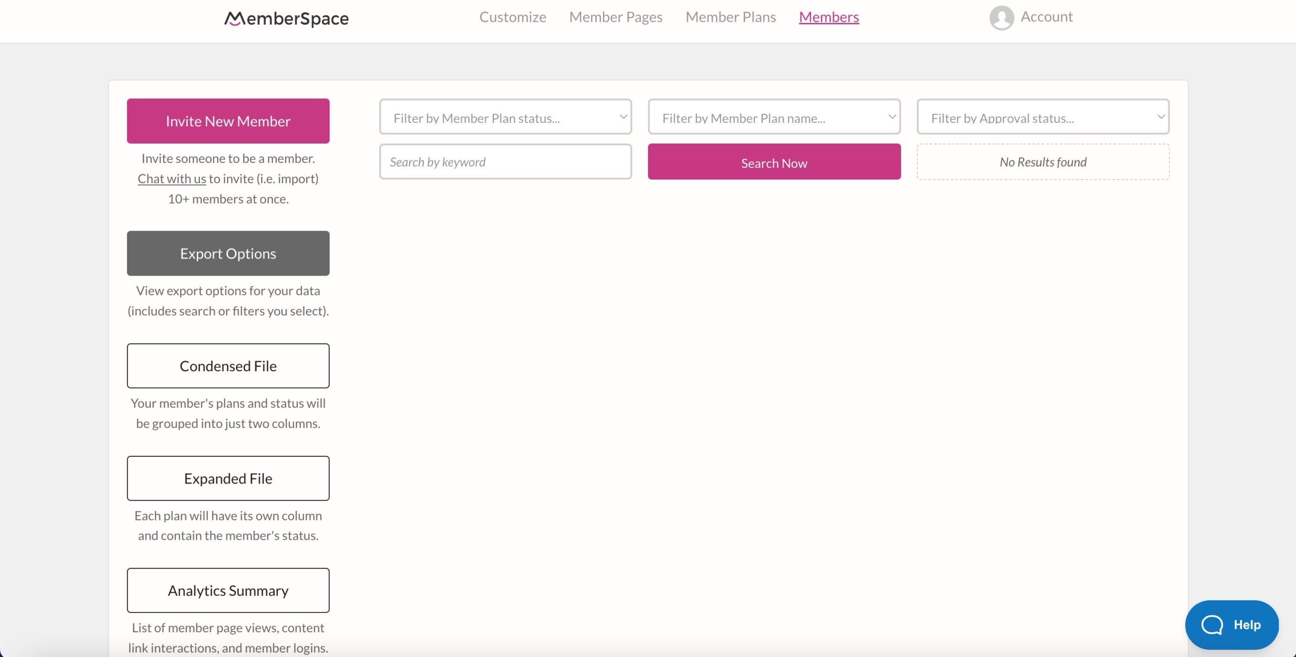Click the Condensed File export icon

228,365
